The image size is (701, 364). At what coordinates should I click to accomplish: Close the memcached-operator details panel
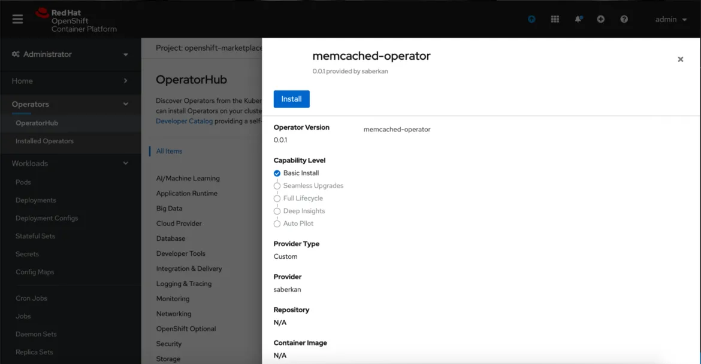click(680, 59)
